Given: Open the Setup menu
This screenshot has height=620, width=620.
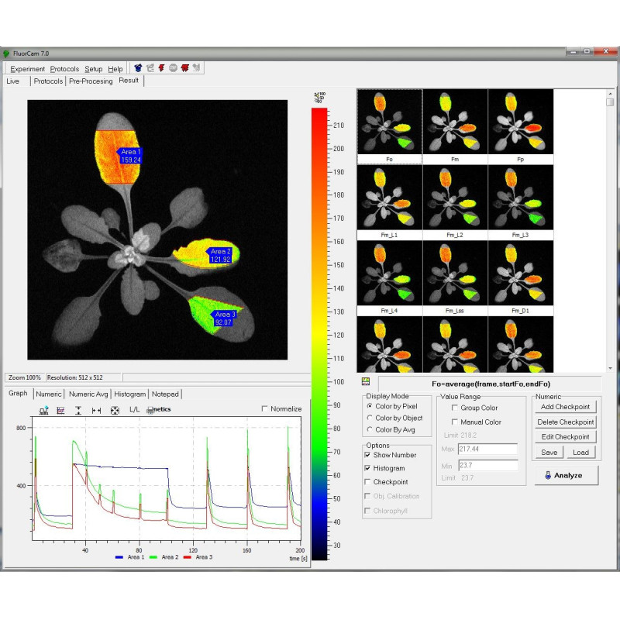Looking at the screenshot, I should coord(93,69).
